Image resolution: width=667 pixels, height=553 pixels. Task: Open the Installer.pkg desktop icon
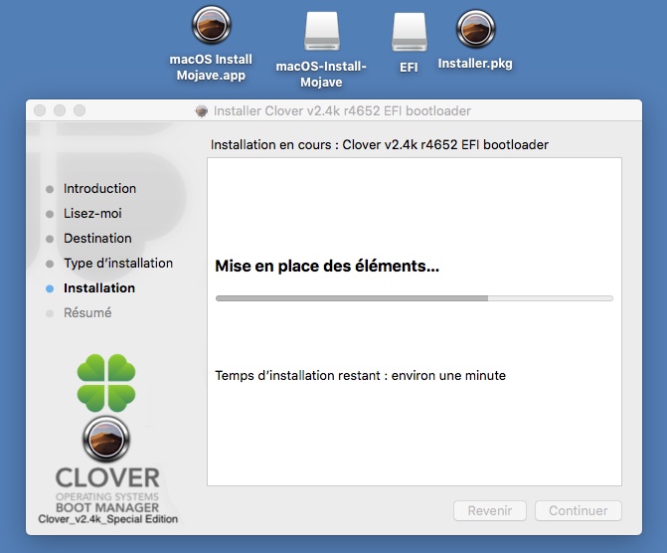tap(475, 29)
